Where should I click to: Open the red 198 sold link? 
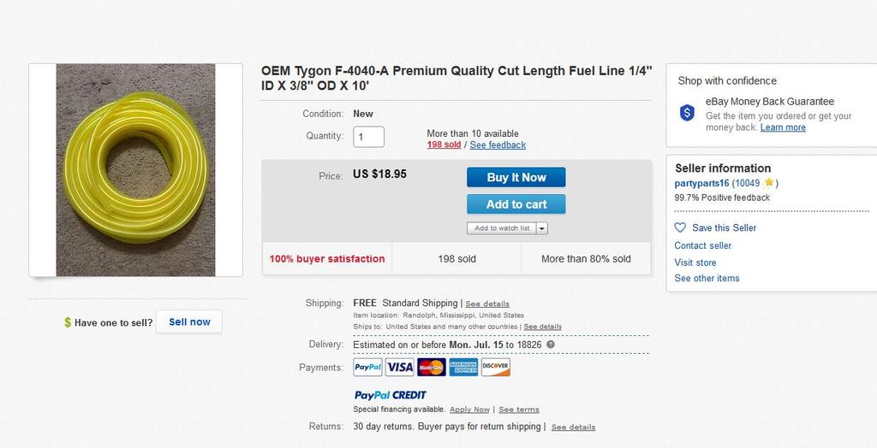point(444,145)
